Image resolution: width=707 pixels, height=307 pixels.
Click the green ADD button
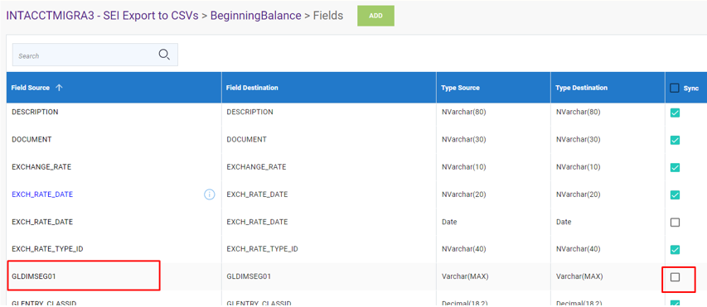click(x=375, y=16)
